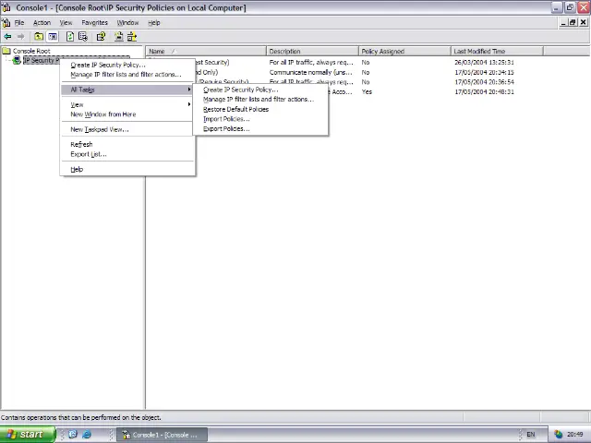The width and height of the screenshot is (591, 443).
Task: Choose Export List in the context menu
Action: point(127,154)
